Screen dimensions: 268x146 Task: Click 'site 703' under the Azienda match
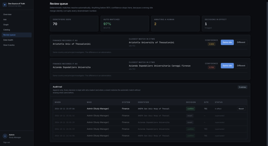point(132,69)
